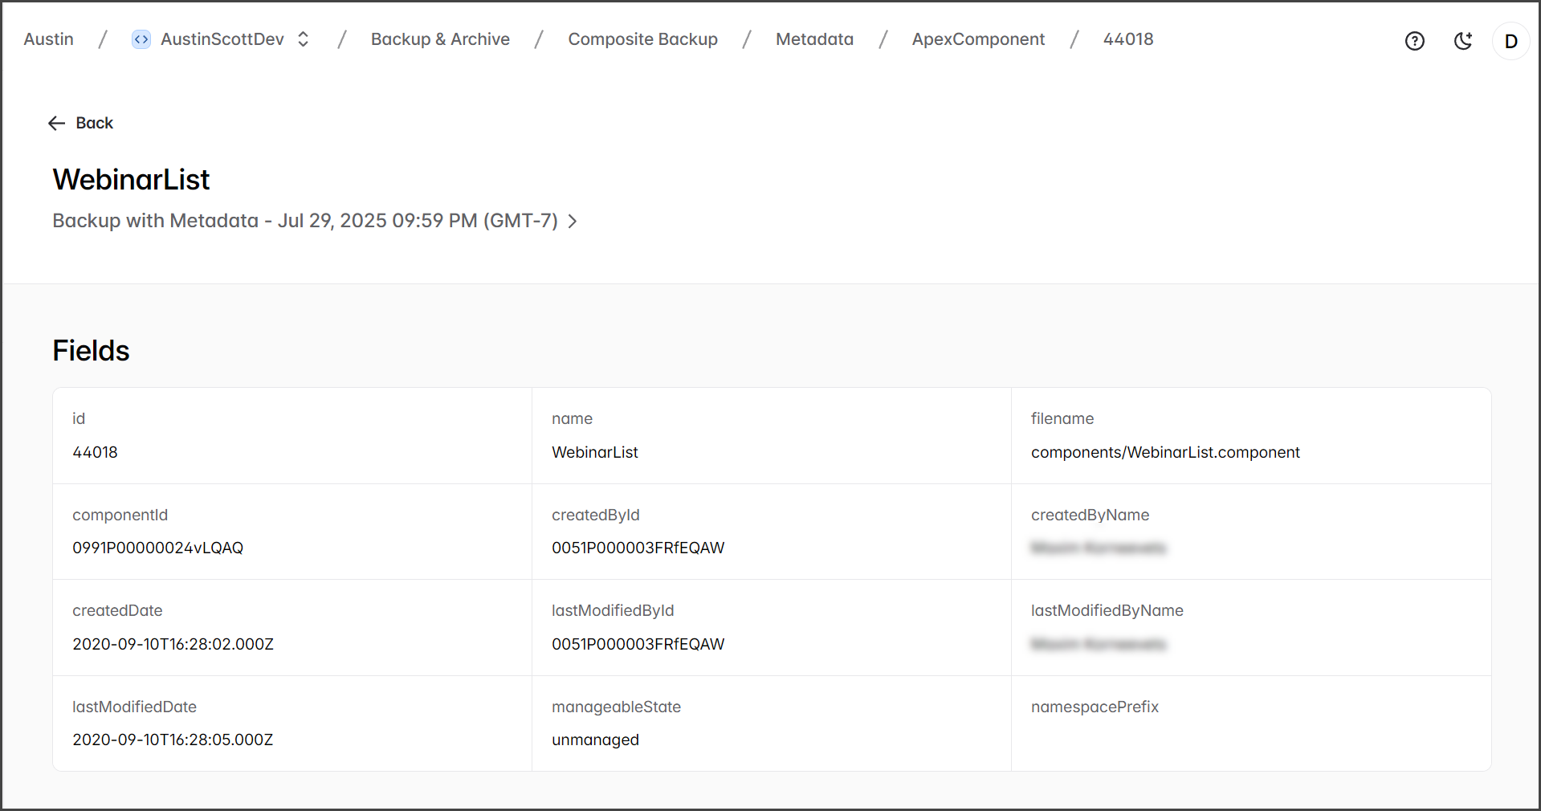Click the createdById value

click(x=638, y=548)
